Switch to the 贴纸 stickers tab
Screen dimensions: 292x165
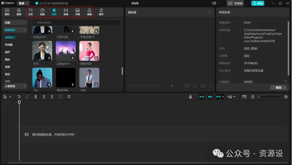(42, 12)
